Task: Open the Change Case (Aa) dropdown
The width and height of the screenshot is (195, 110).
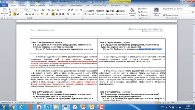Action: coord(43,10)
